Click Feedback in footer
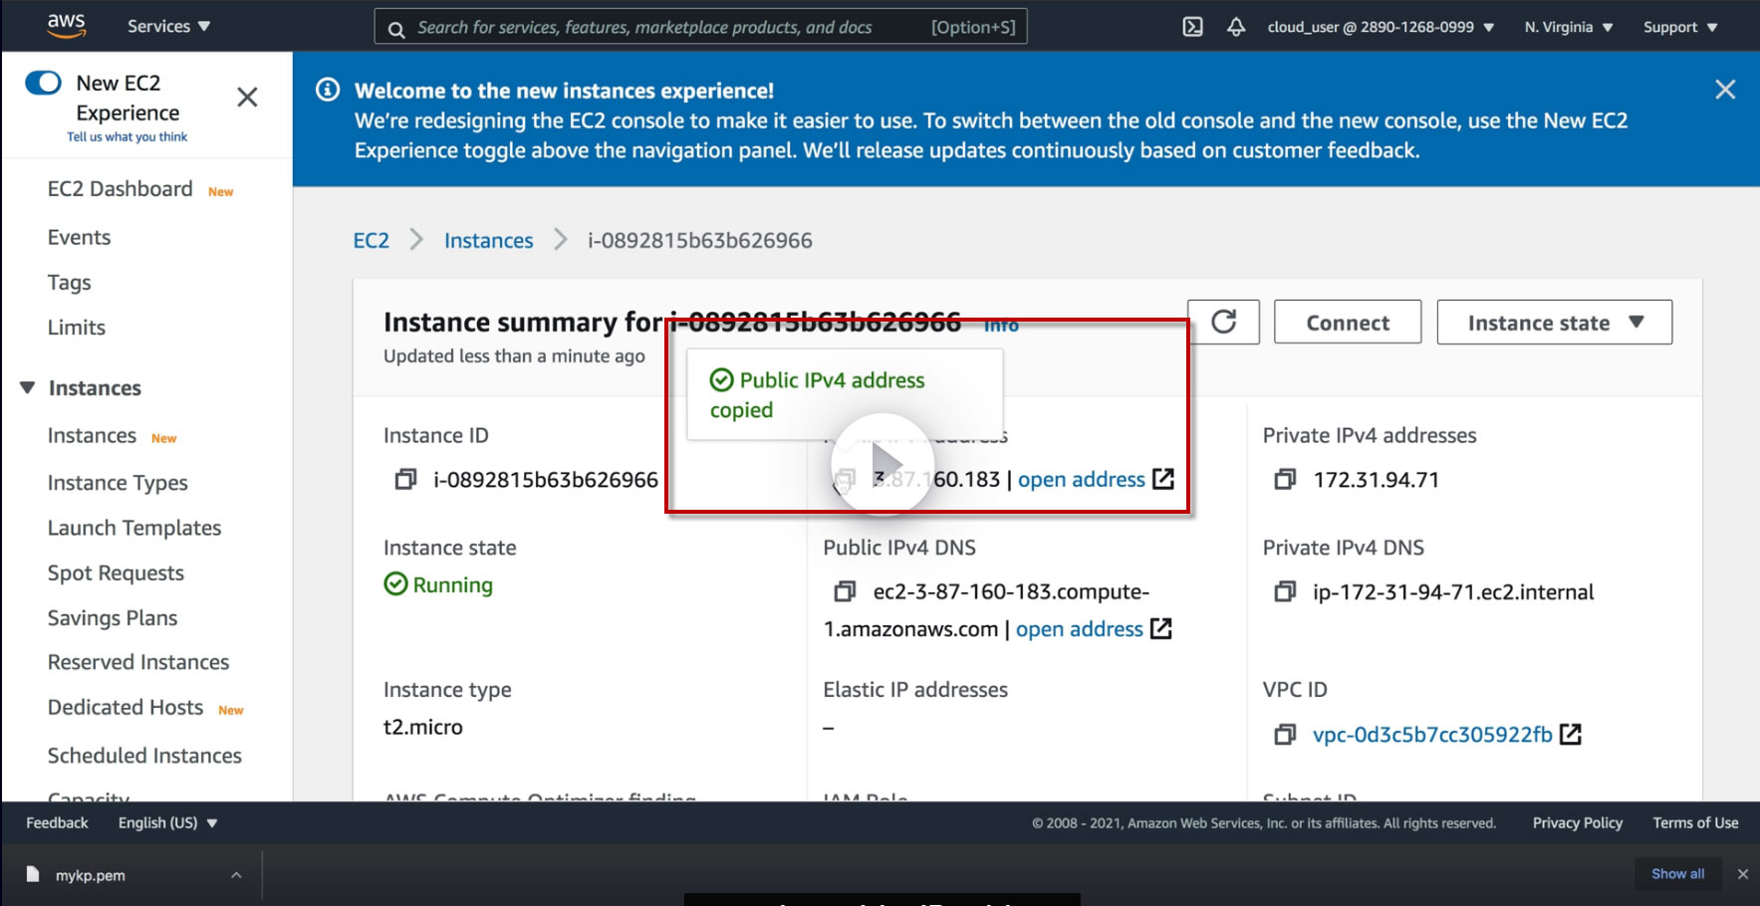Image resolution: width=1760 pixels, height=906 pixels. click(57, 822)
